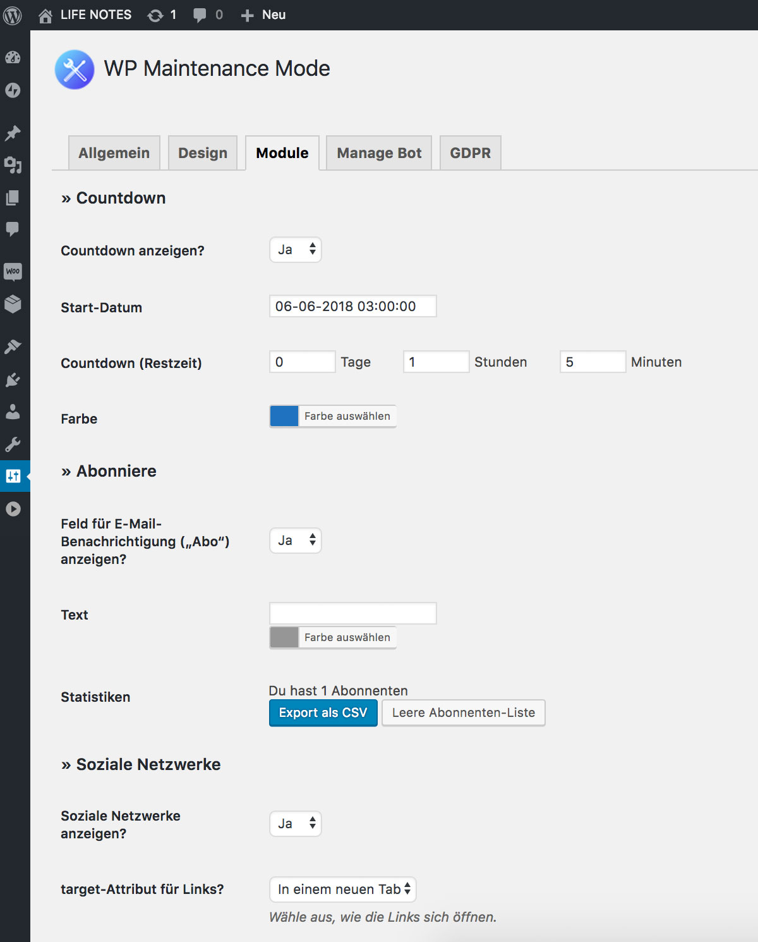The width and height of the screenshot is (758, 942).
Task: Click the Start-Datum input field
Action: tap(353, 306)
